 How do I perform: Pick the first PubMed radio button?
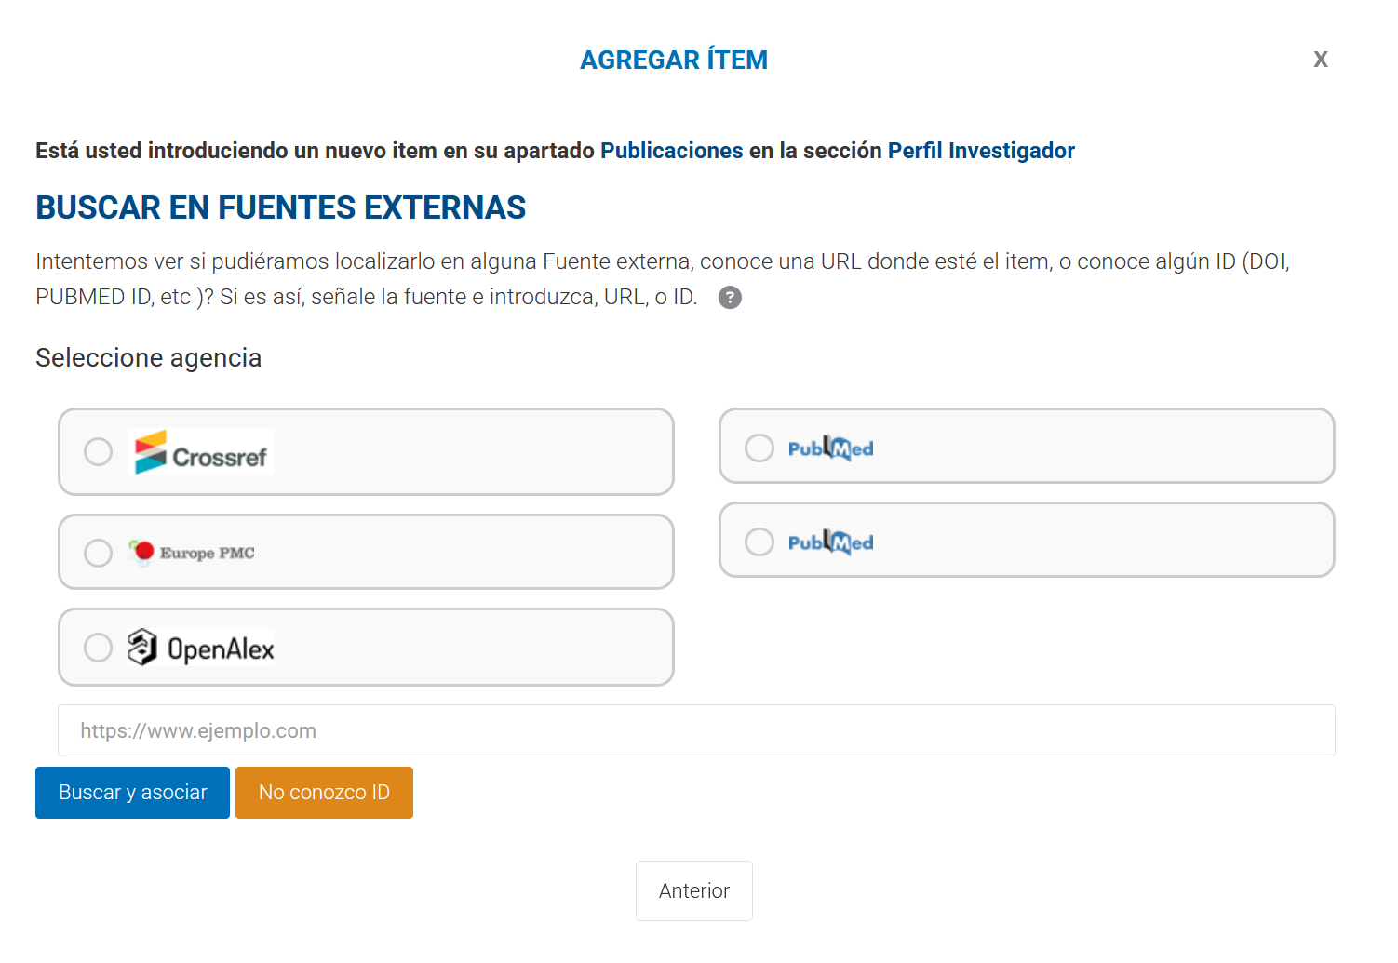tap(759, 448)
